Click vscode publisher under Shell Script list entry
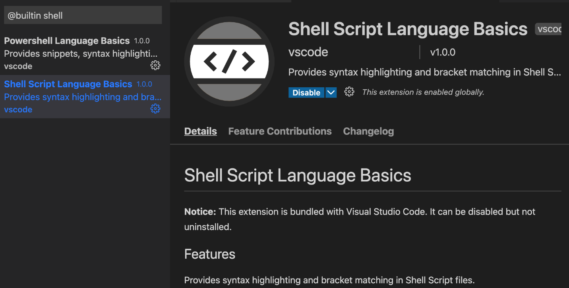This screenshot has height=288, width=569. (x=18, y=109)
